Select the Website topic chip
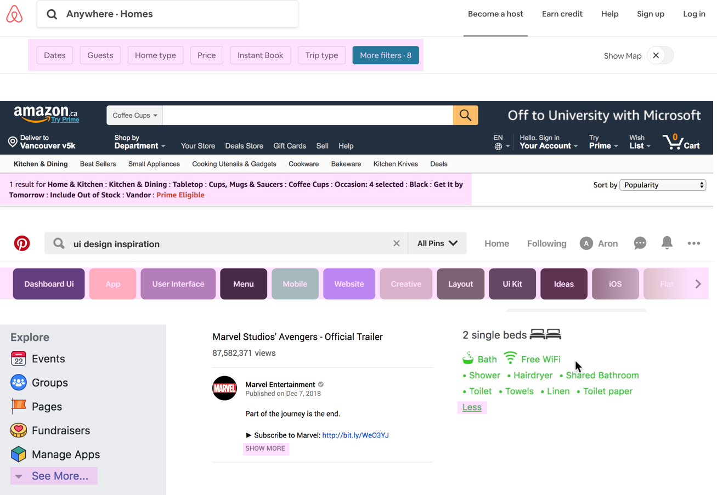Screen dimensions: 717x495 coord(349,284)
